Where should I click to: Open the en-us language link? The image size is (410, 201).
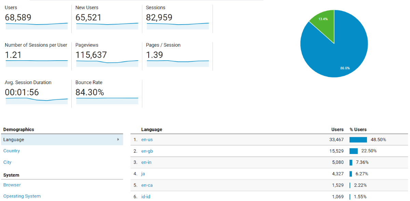pos(146,140)
